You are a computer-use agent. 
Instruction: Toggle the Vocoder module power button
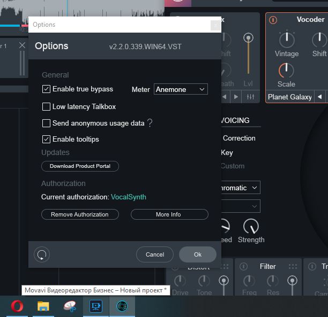[x=273, y=20]
